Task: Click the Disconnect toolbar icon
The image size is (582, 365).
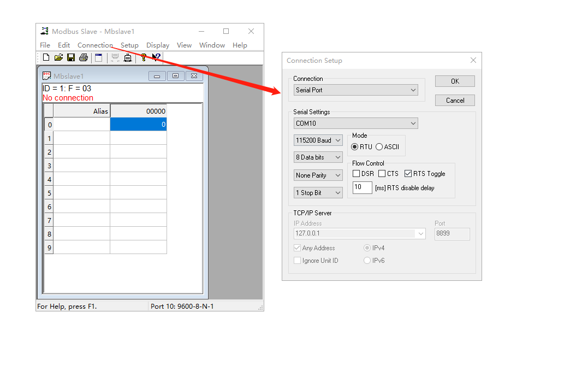Action: click(128, 57)
